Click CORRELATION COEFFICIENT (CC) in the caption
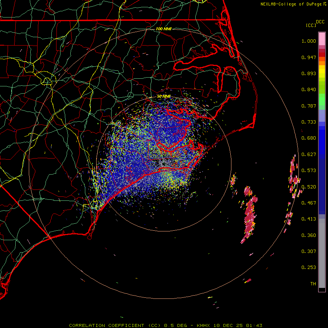Screen dimensions: 328x328 tap(115, 325)
